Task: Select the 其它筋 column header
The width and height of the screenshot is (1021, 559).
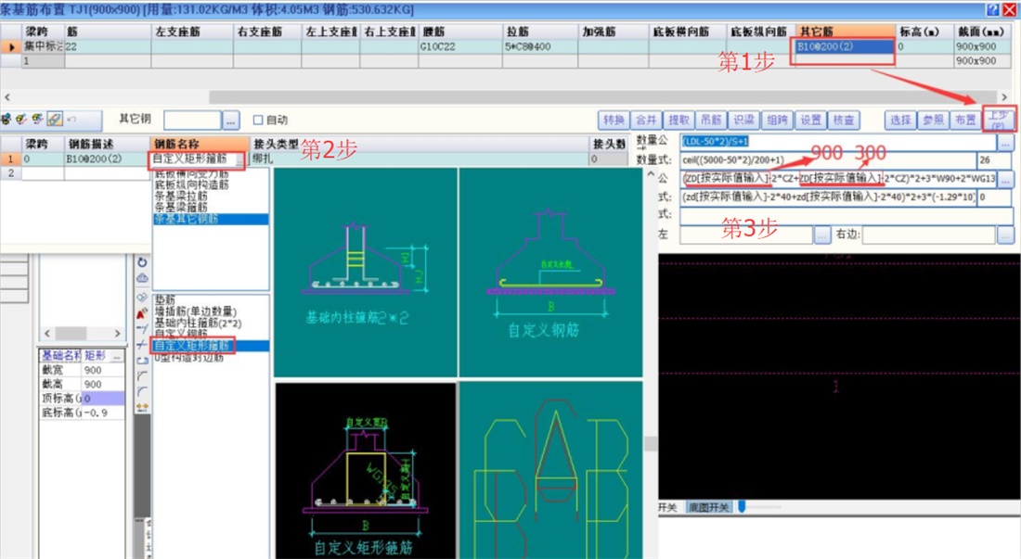Action: [x=846, y=32]
